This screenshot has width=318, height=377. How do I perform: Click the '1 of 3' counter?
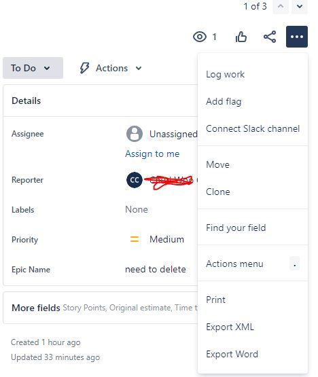coord(255,6)
